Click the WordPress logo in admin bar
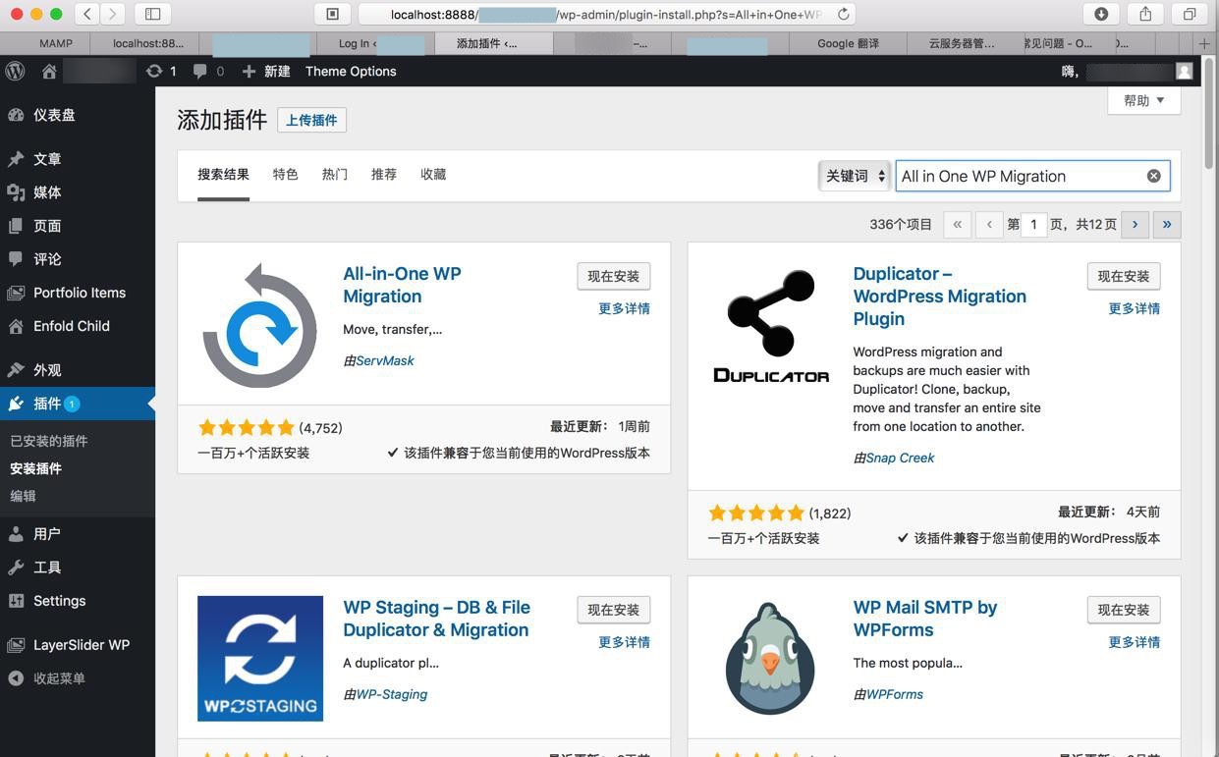The width and height of the screenshot is (1219, 757). point(15,71)
